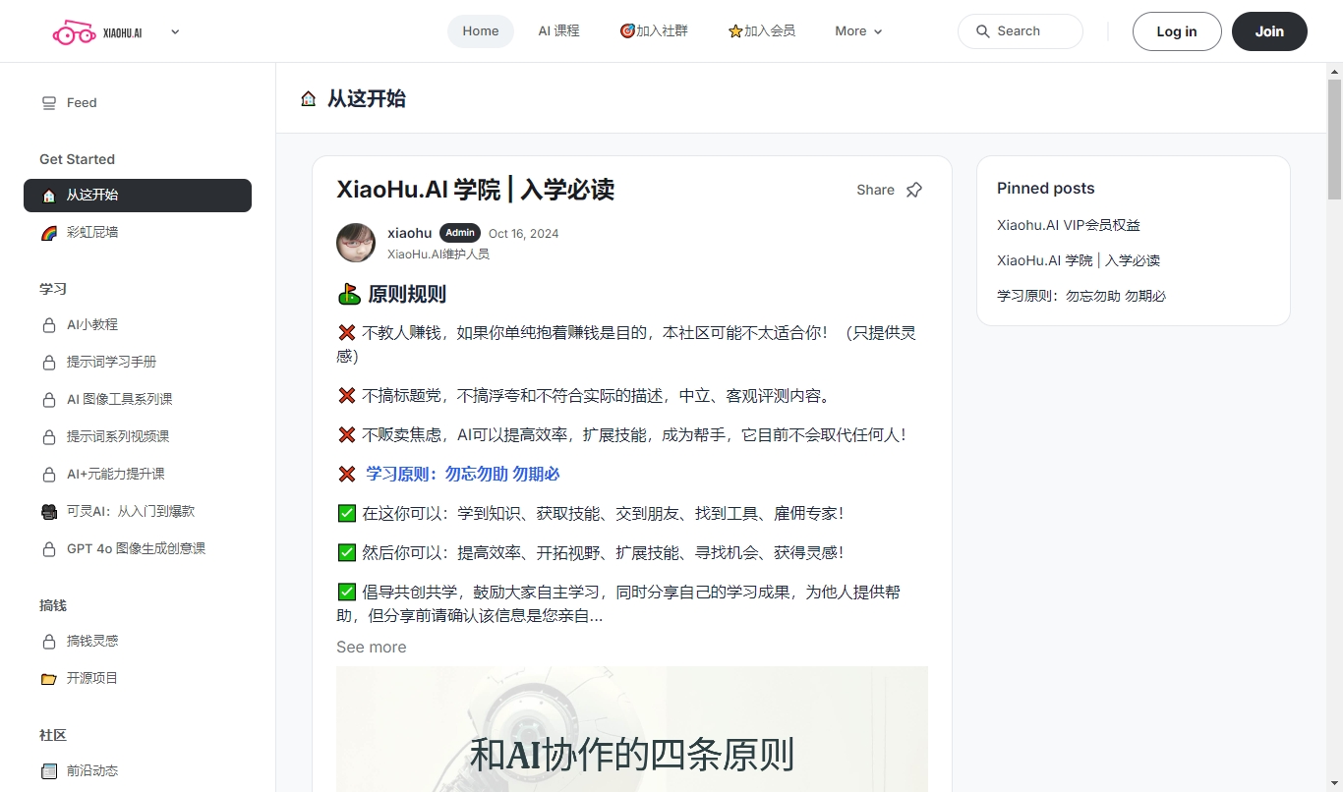Open 搞钱灵感 in sidebar
This screenshot has width=1343, height=792.
click(138, 642)
